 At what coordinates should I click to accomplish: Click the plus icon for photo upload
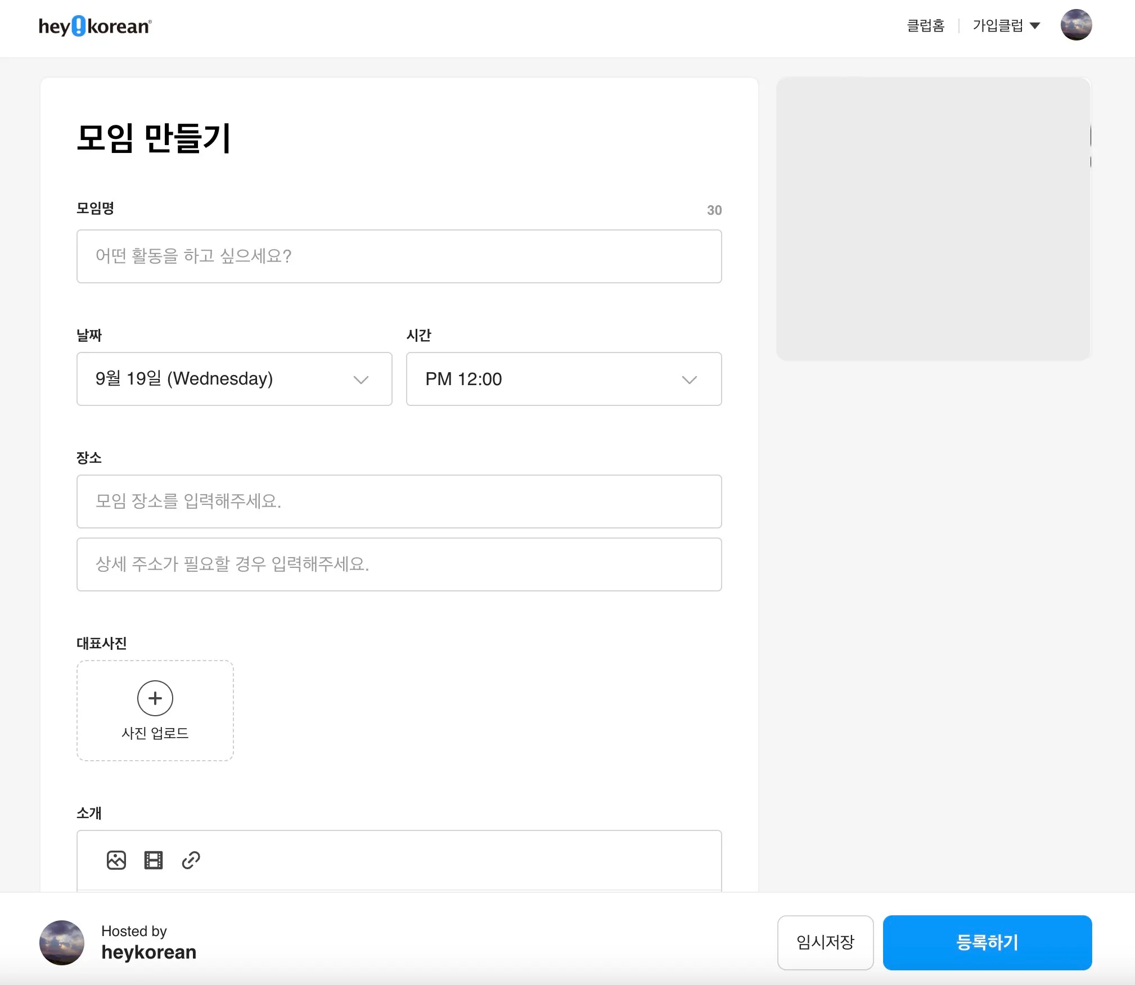tap(155, 698)
